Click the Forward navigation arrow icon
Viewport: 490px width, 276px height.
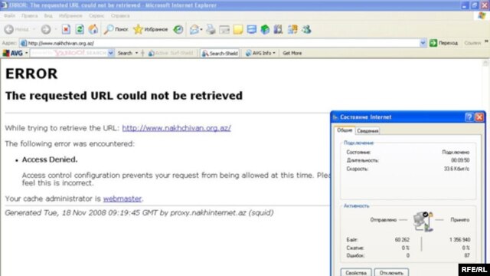point(46,29)
